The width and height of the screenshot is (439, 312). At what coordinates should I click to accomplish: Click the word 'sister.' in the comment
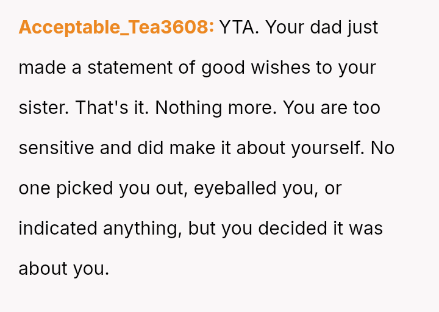coord(45,108)
